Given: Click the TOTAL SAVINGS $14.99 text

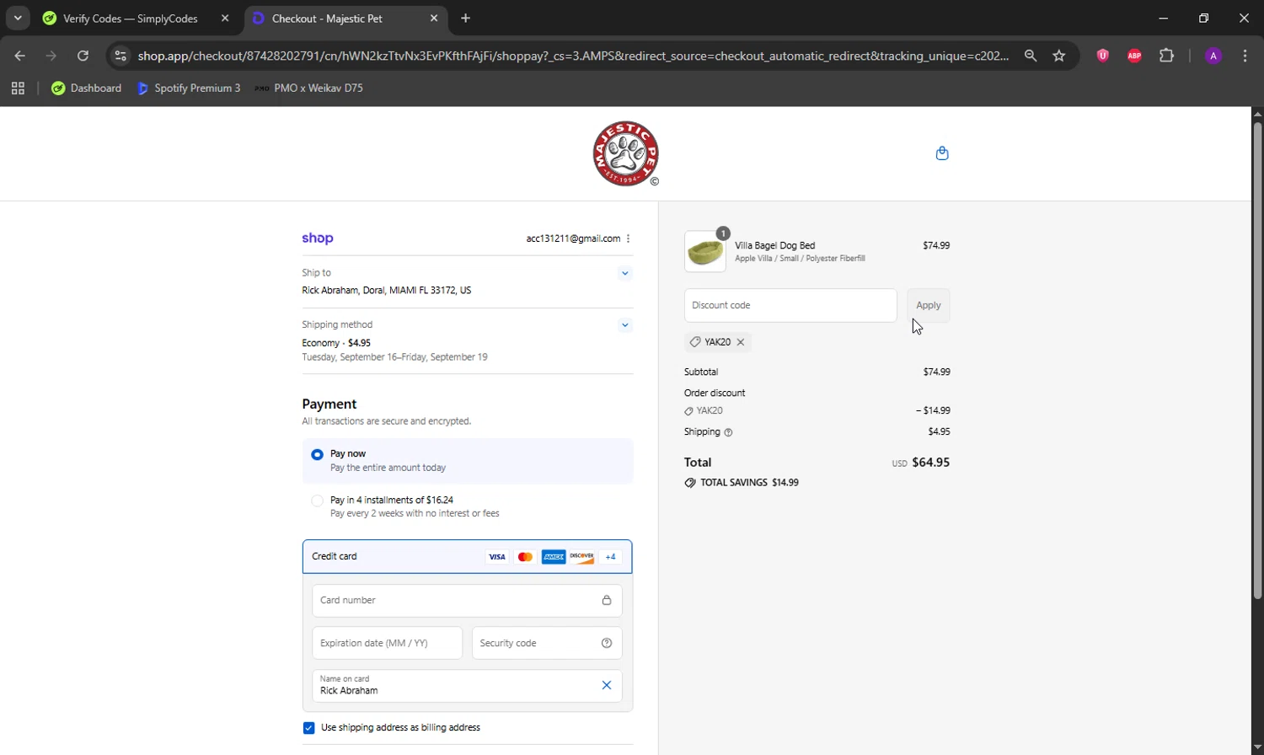Looking at the screenshot, I should pyautogui.click(x=749, y=483).
